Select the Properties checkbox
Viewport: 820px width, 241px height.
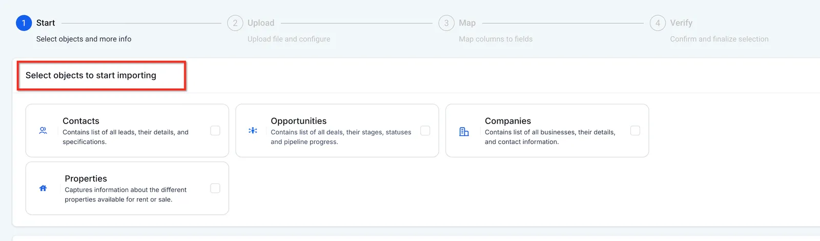coord(215,188)
